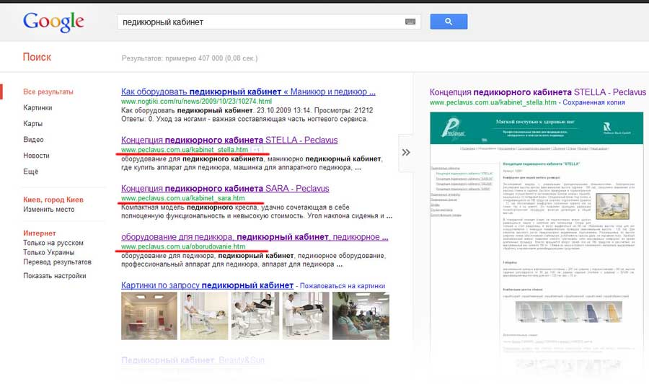Viewport: 649px width, 384px height.
Task: Expand 'Ещё' search categories
Action: coord(30,171)
